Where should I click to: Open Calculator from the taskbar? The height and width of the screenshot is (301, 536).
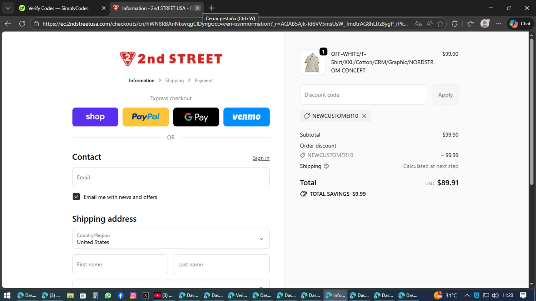[x=95, y=295]
